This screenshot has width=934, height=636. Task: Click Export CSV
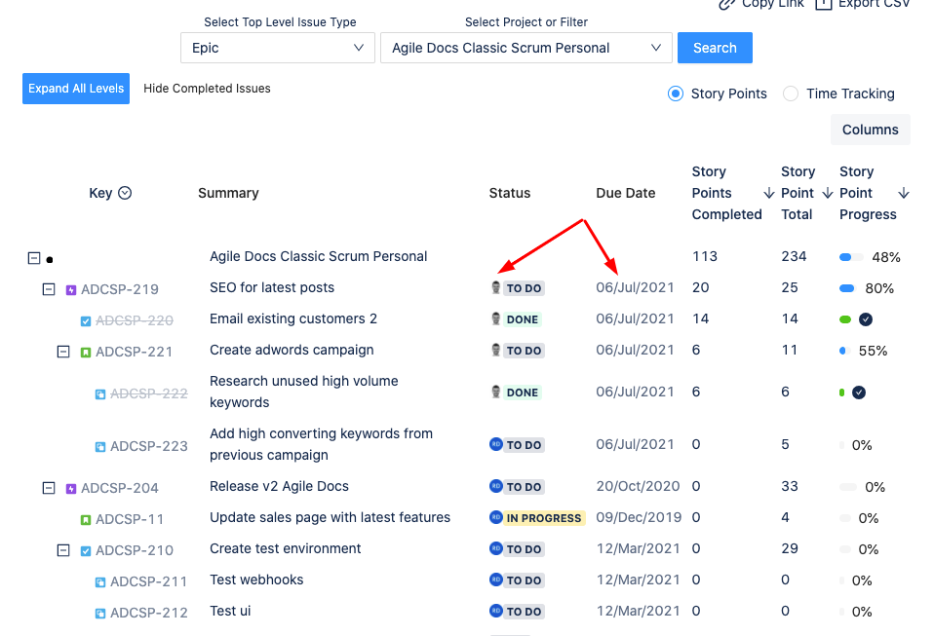pos(863,4)
